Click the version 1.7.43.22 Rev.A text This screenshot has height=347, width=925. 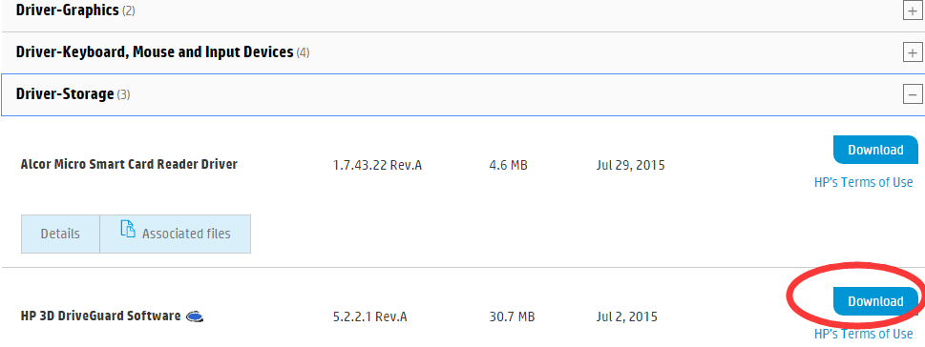tap(378, 166)
